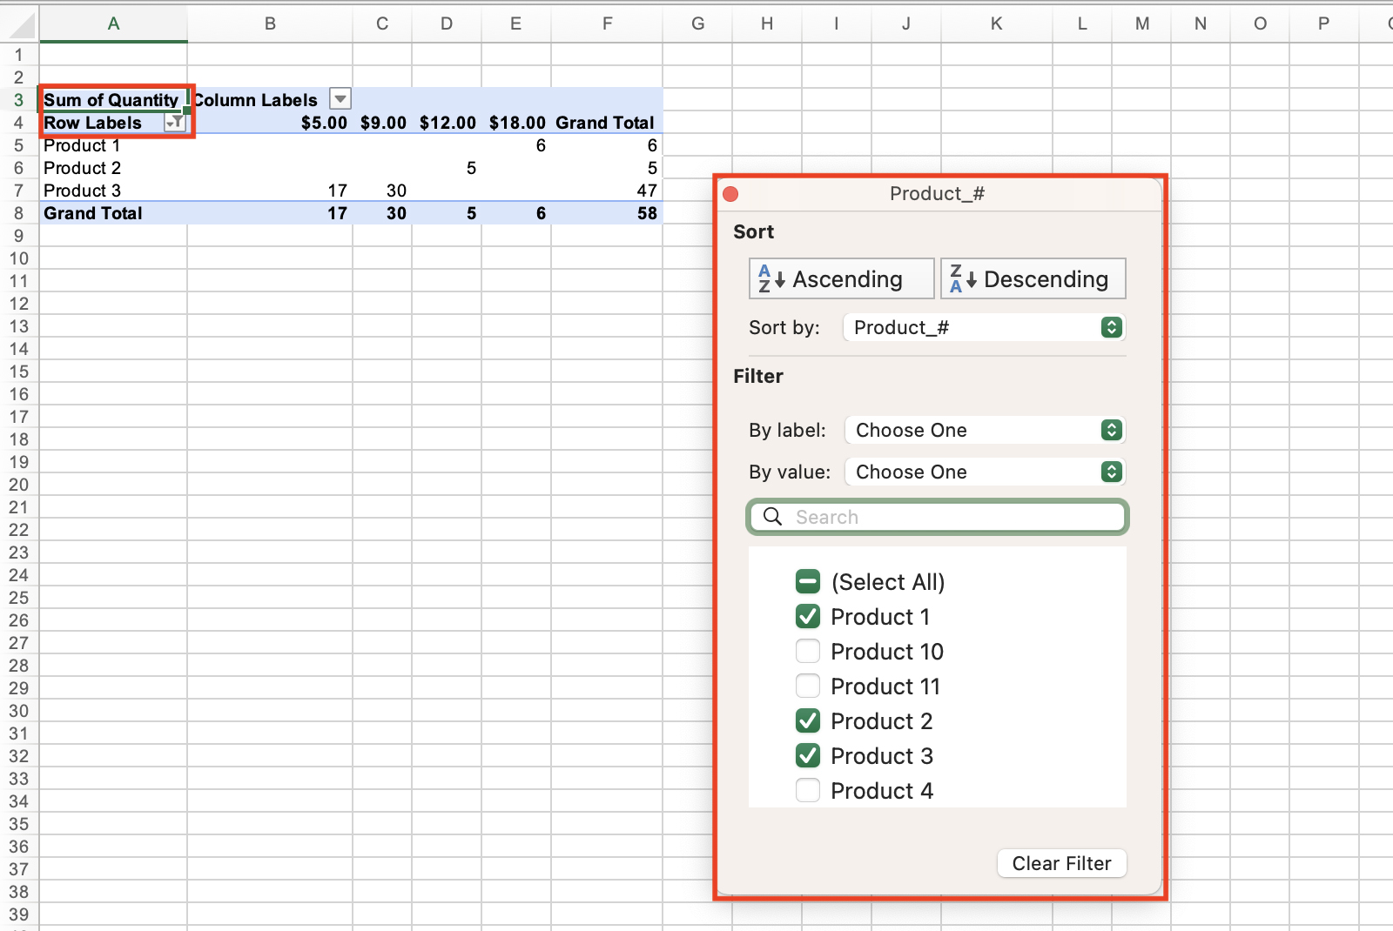Click the Grand Total row label
Viewport: 1393px width, 931px height.
pos(92,213)
